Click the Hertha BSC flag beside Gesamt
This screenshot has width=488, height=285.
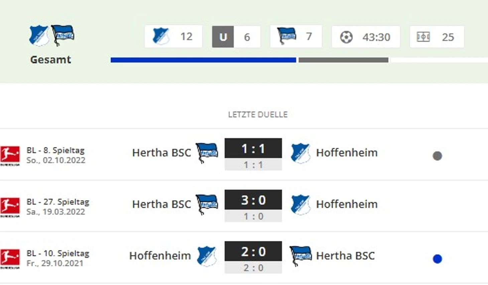[x=63, y=35]
